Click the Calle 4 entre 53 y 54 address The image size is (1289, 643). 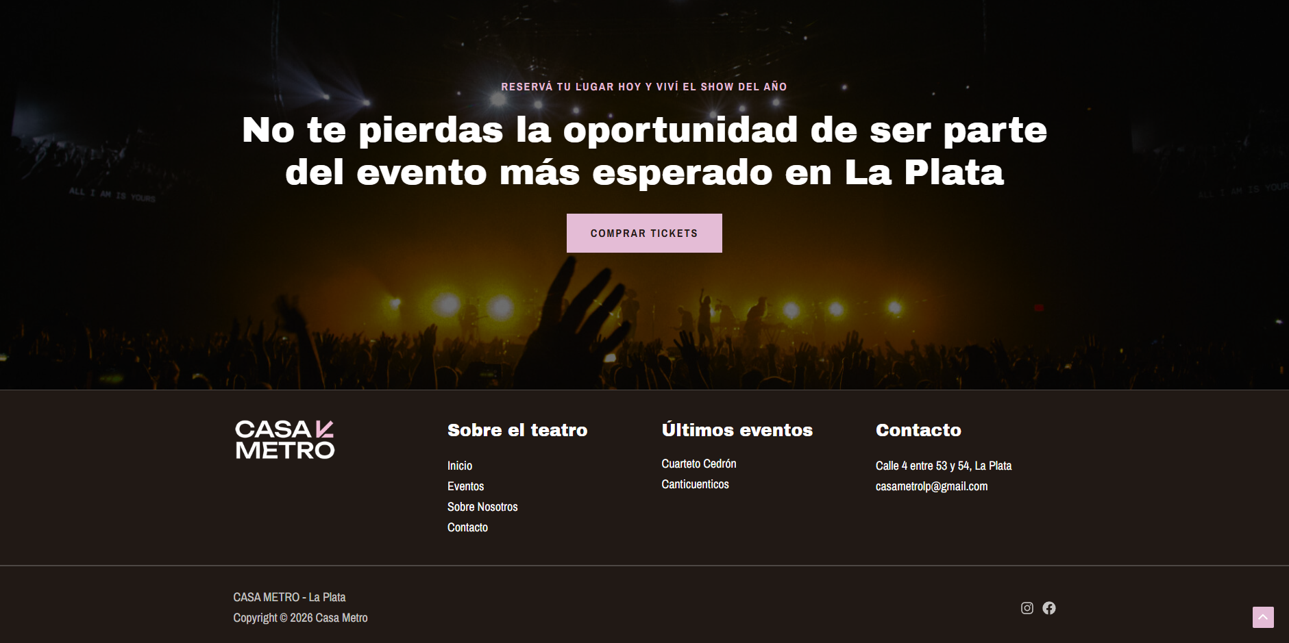point(944,466)
